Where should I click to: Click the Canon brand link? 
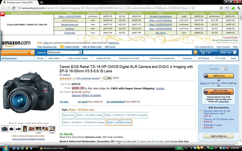coord(66,75)
